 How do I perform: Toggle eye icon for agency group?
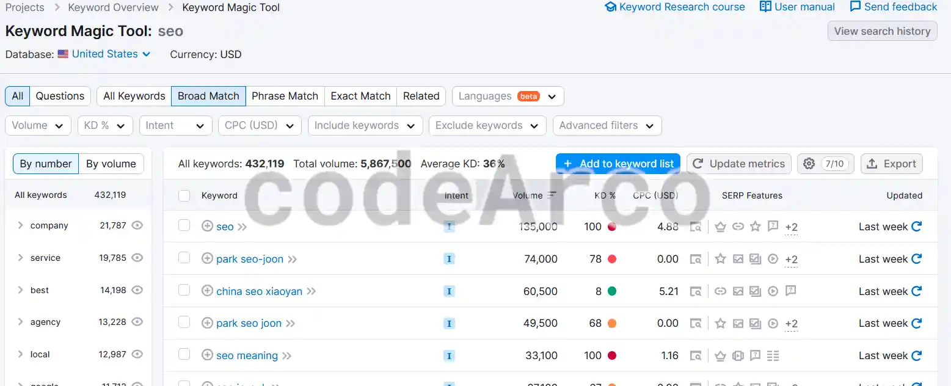point(137,322)
